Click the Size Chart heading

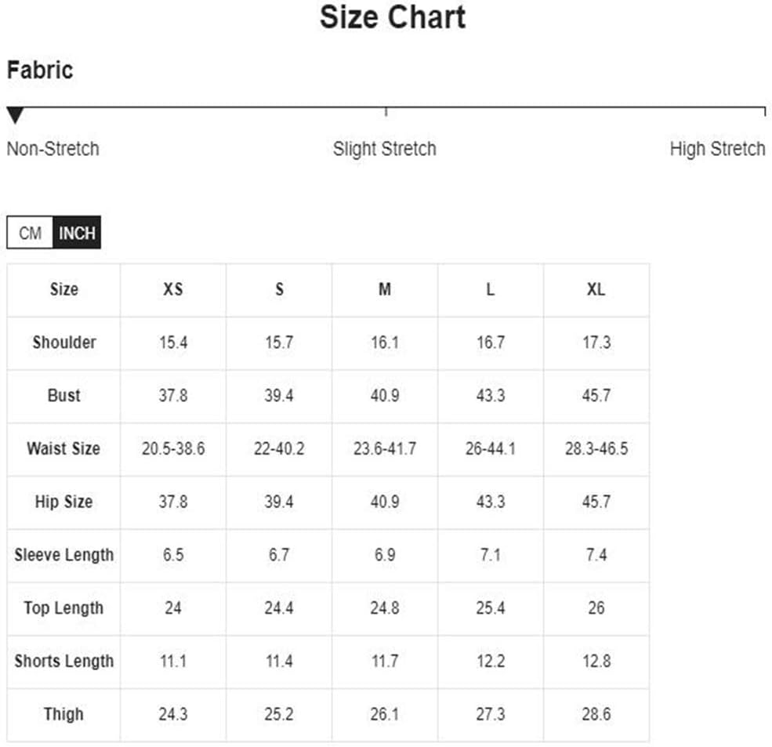393,17
